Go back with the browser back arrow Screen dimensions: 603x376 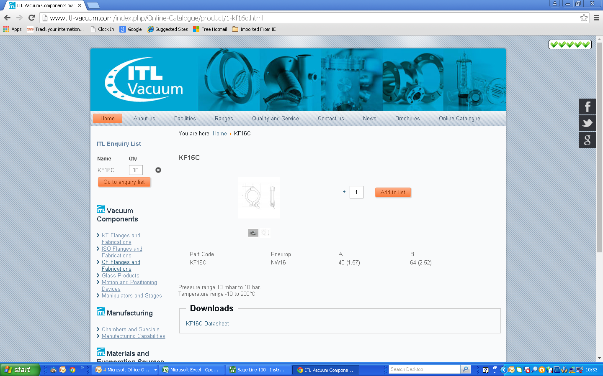[7, 18]
